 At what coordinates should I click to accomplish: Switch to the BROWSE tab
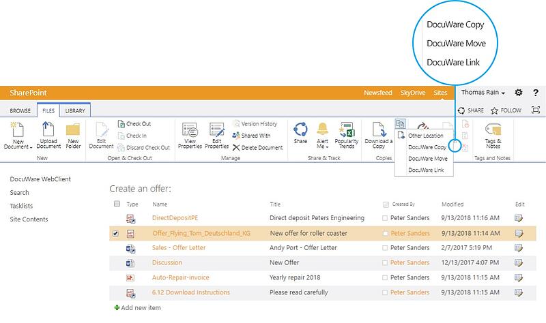pyautogui.click(x=20, y=110)
